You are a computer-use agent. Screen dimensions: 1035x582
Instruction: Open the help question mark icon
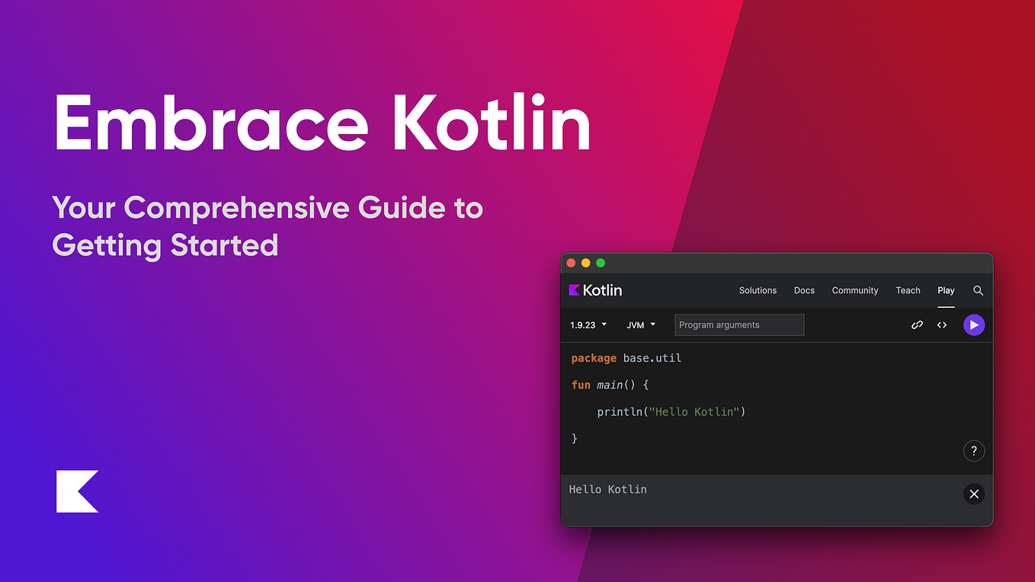click(x=974, y=450)
